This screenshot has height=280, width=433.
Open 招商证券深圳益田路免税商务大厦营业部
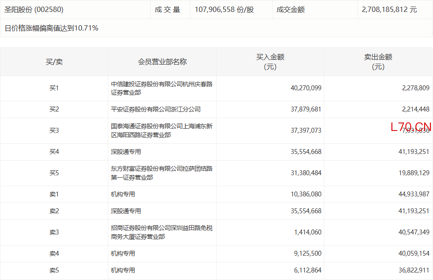[161, 232]
